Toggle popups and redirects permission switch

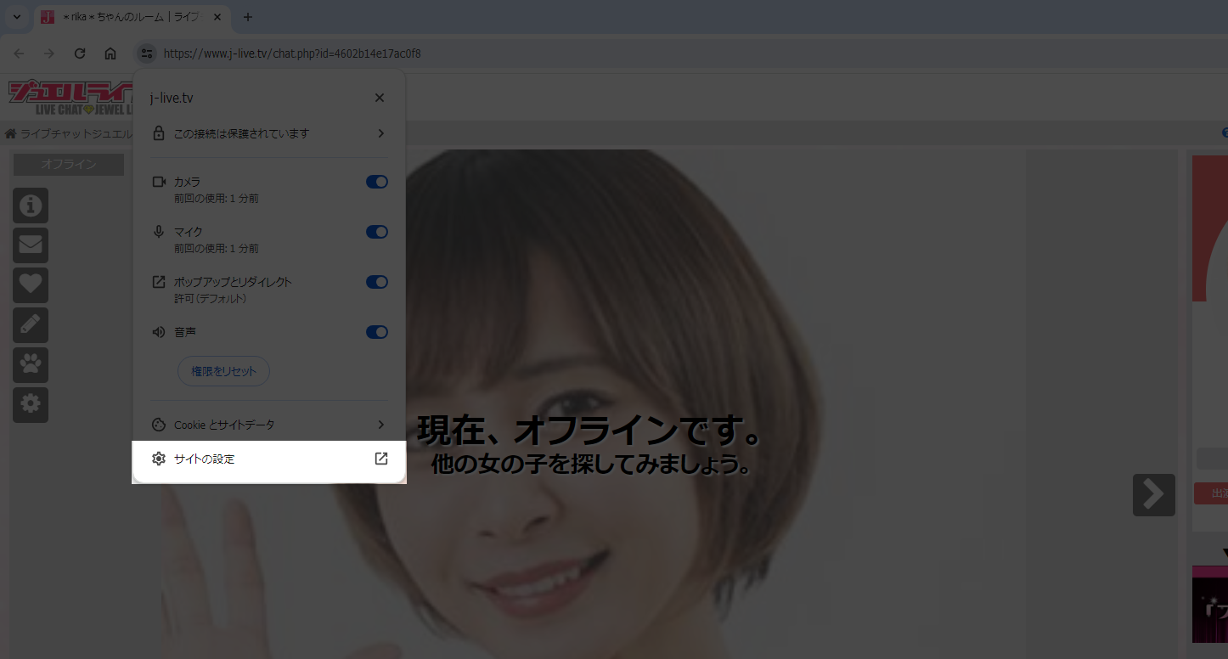pos(377,282)
